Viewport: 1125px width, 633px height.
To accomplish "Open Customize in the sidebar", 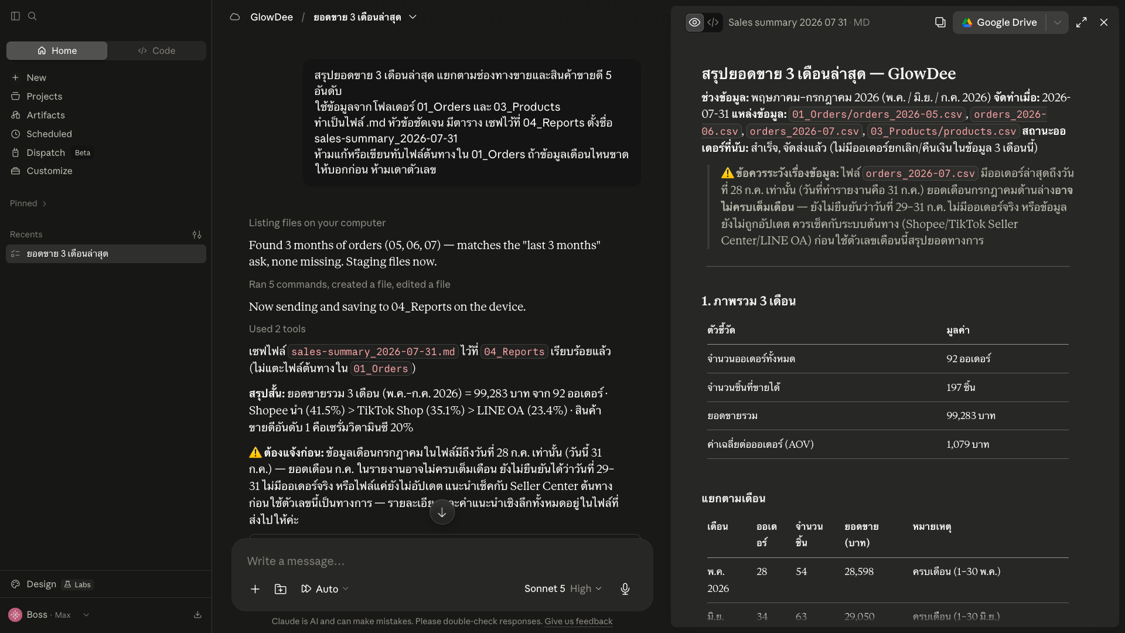I will pyautogui.click(x=49, y=171).
